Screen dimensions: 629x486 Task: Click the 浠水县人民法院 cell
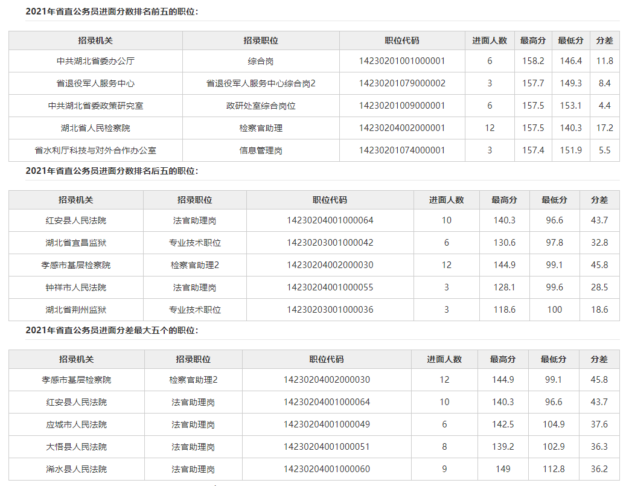(76, 469)
